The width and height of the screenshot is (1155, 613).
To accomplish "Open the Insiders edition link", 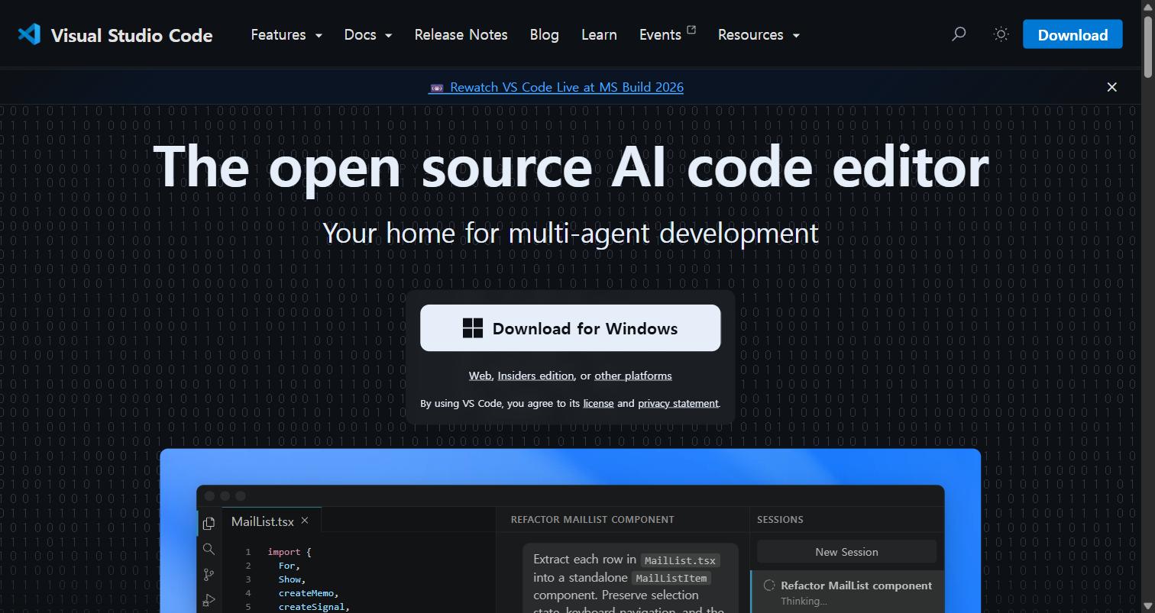I will [x=535, y=376].
